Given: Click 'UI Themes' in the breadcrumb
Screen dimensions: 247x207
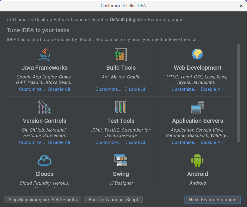Looking at the screenshot, I should [18, 20].
